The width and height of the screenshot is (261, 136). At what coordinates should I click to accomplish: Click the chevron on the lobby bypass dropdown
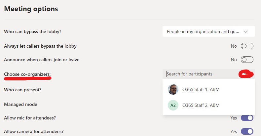pyautogui.click(x=246, y=32)
